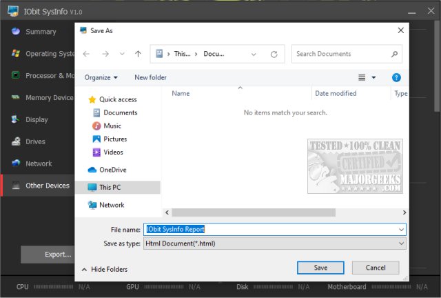Close the Save As dialog
The height and width of the screenshot is (298, 441).
pyautogui.click(x=401, y=30)
